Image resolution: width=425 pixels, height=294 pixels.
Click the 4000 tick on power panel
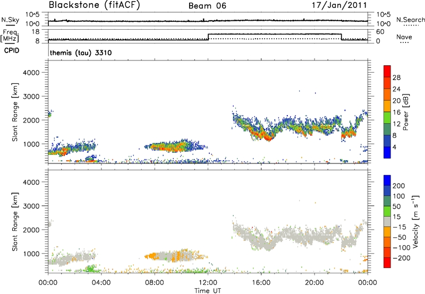pyautogui.click(x=31, y=73)
